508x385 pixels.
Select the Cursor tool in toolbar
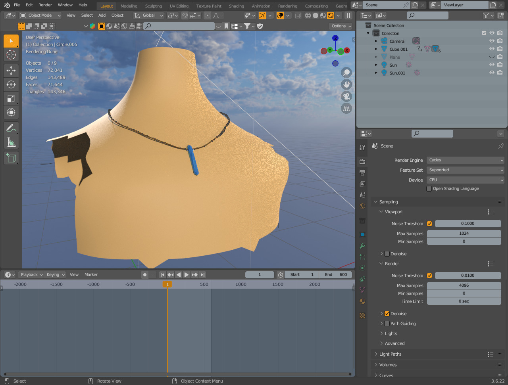click(x=11, y=55)
